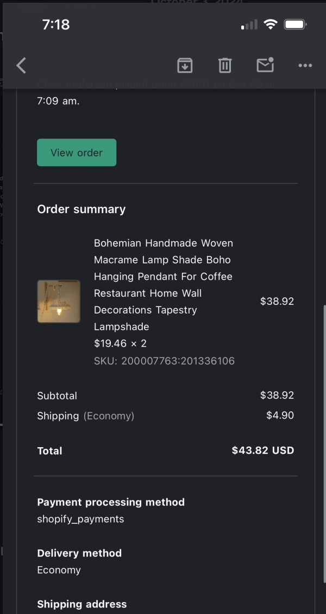This screenshot has height=614, width=326.
Task: Tap the $43.82 USD total amount
Action: click(x=262, y=450)
